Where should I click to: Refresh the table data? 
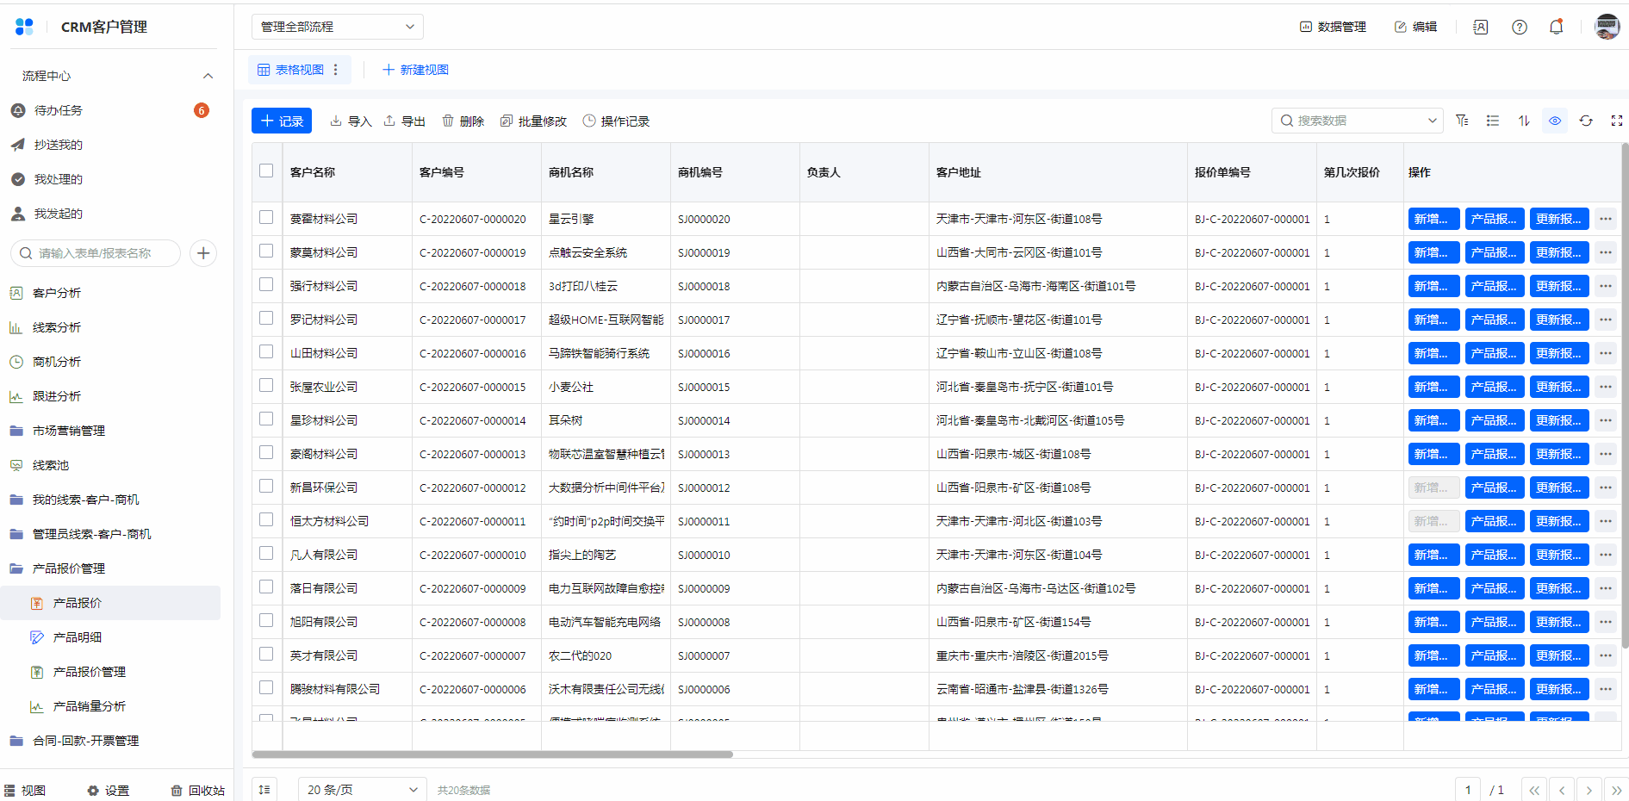click(1586, 121)
